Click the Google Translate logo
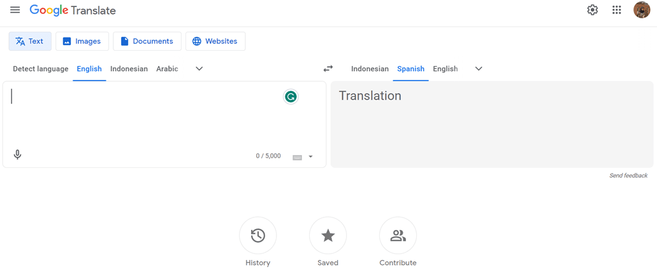Viewport: 657px width, 274px height. [x=73, y=10]
